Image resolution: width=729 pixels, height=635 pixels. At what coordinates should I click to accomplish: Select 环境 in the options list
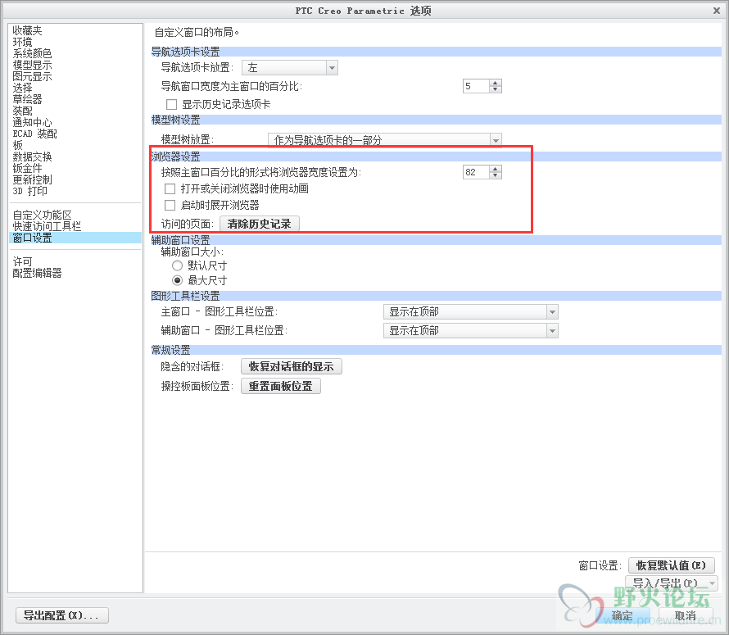point(22,42)
